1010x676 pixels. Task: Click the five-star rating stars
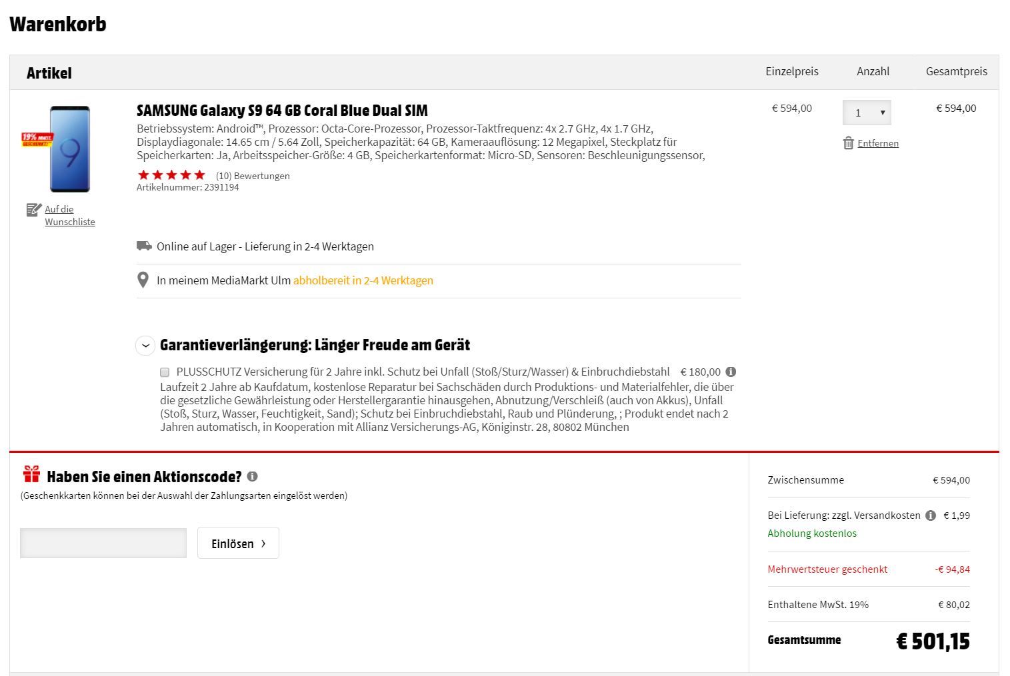point(171,175)
